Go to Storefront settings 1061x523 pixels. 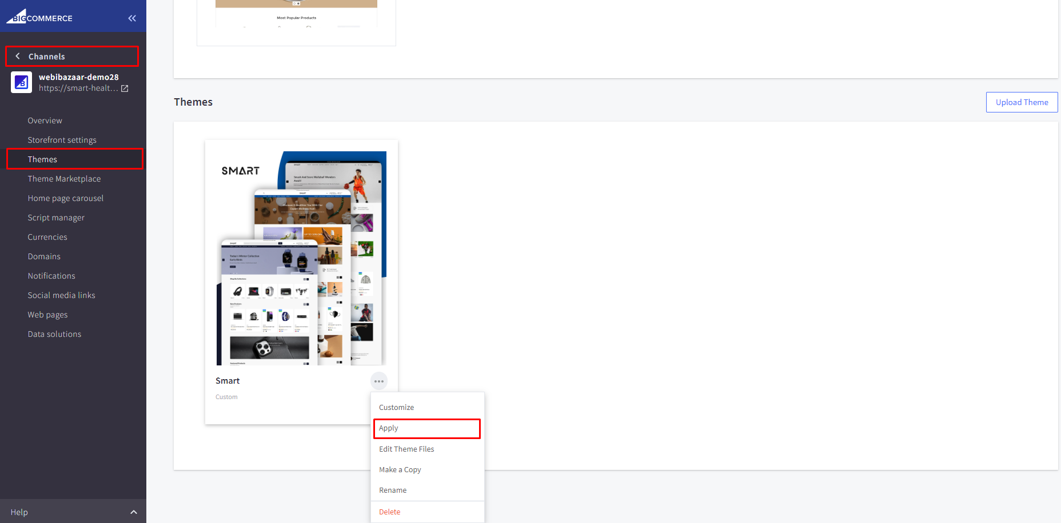(x=62, y=140)
